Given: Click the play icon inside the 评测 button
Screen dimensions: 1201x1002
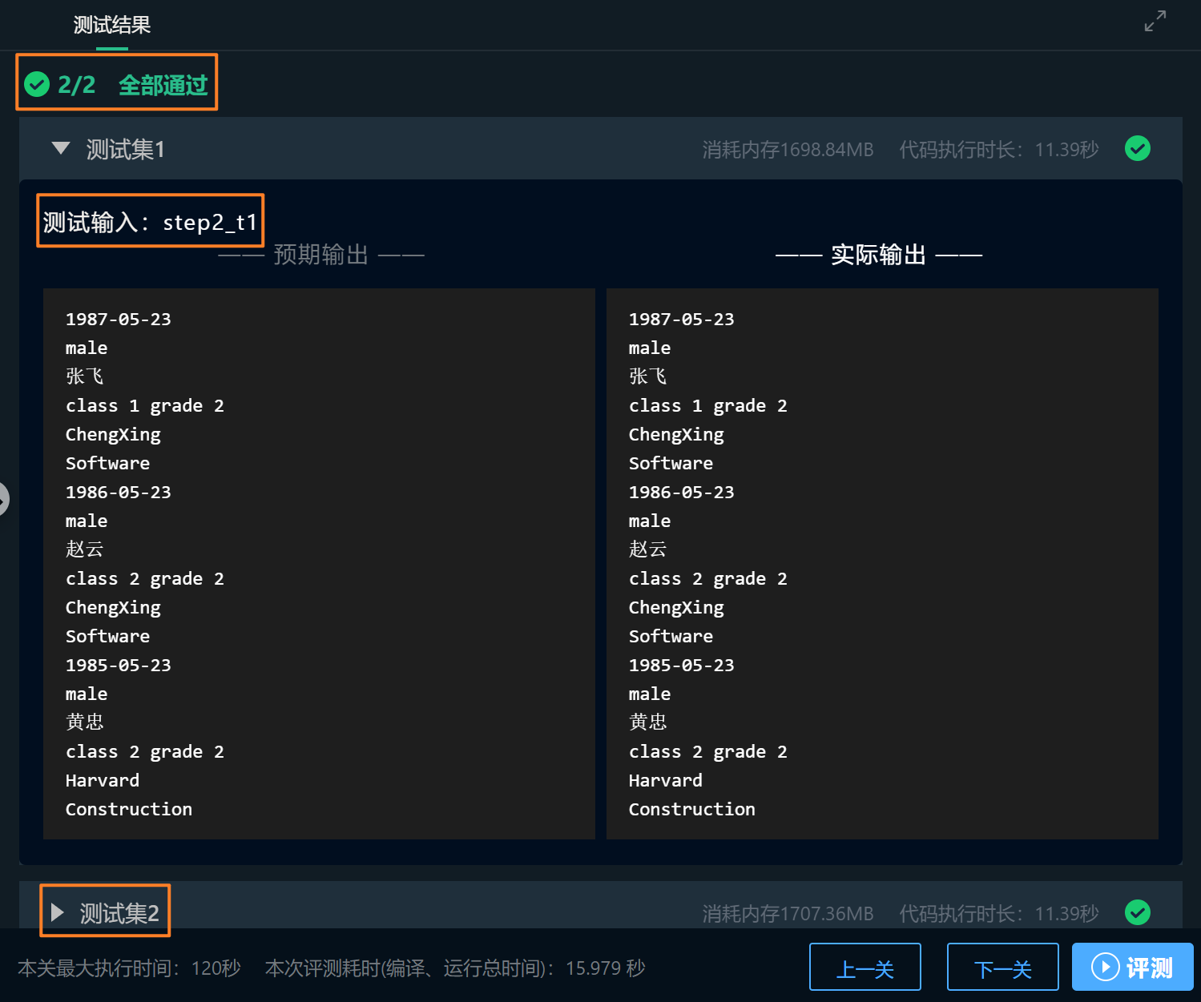Looking at the screenshot, I should click(1106, 967).
